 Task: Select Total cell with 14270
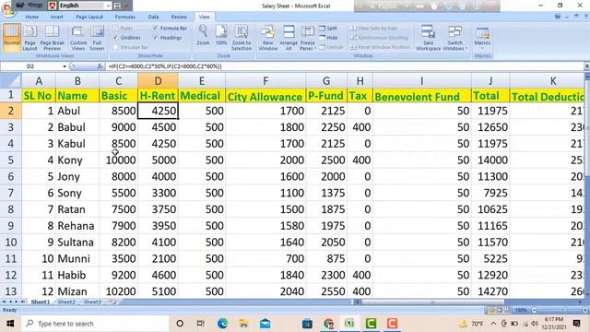tap(490, 291)
